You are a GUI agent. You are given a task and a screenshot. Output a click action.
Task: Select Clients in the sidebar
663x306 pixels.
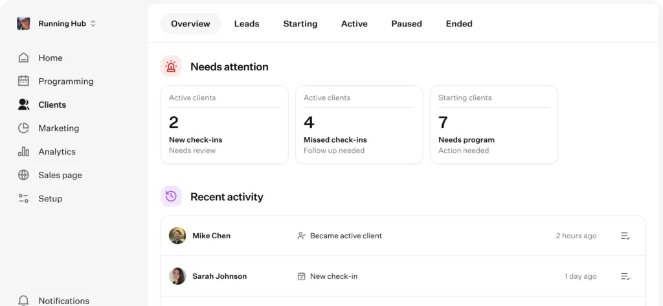(52, 105)
